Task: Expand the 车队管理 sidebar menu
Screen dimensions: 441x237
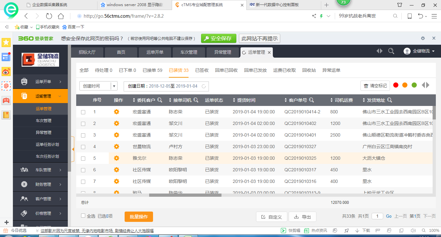Action: pos(40,170)
